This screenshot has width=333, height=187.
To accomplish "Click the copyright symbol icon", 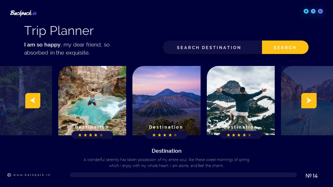I will pyautogui.click(x=9, y=175).
